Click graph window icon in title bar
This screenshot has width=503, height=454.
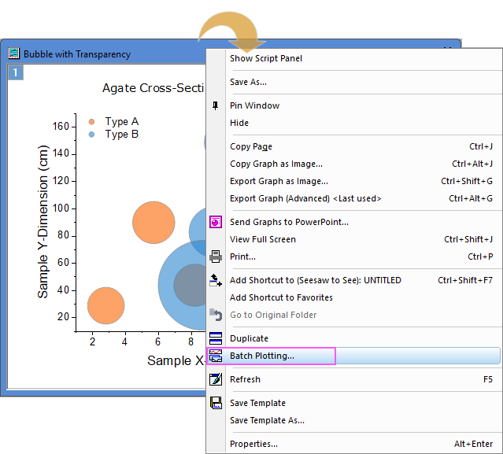(14, 54)
